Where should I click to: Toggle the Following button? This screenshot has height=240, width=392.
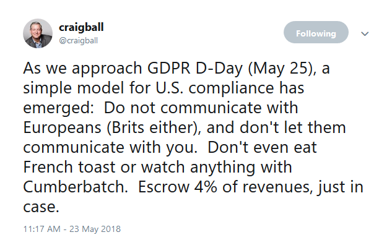(316, 32)
